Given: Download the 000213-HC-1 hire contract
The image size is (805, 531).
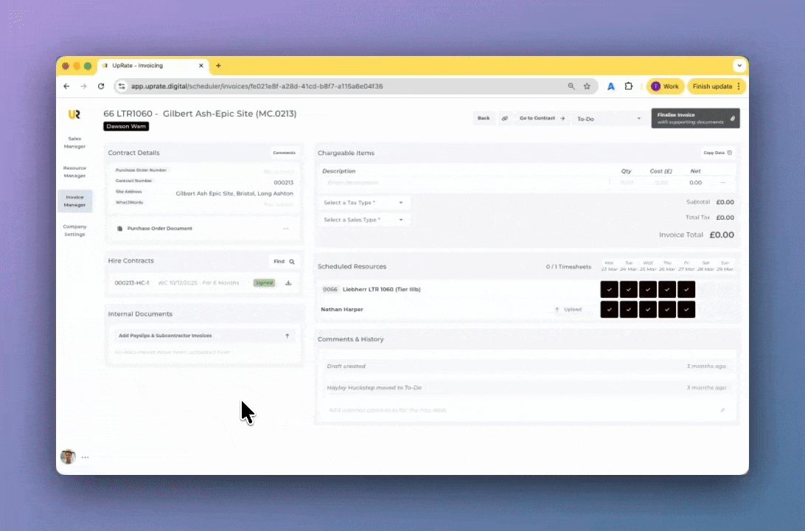Looking at the screenshot, I should click(288, 282).
